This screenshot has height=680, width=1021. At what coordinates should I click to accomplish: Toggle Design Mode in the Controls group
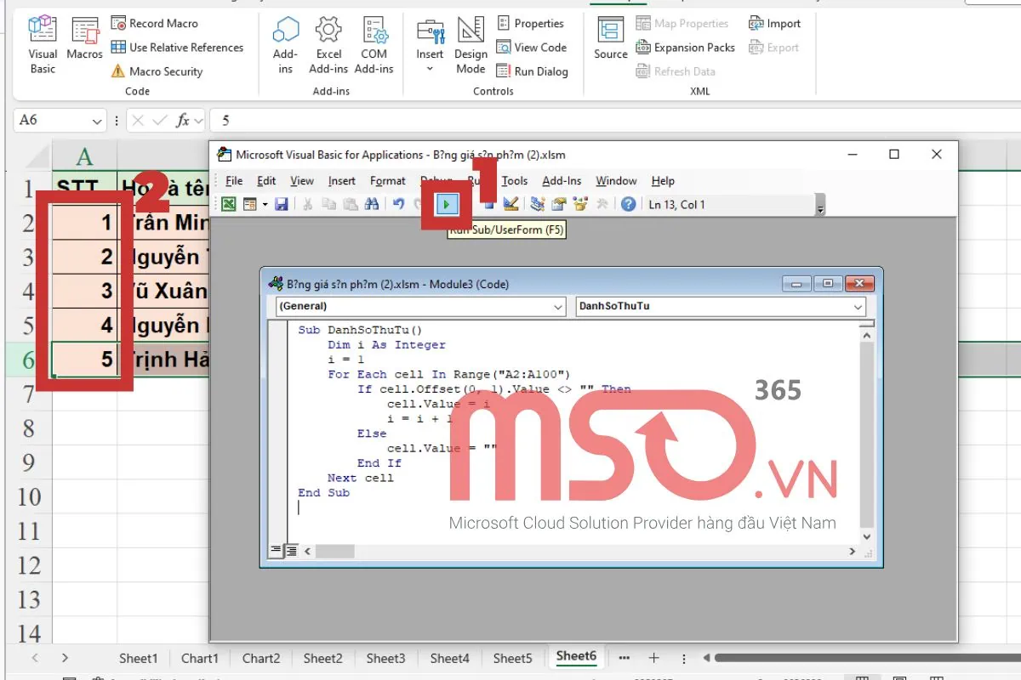(471, 46)
